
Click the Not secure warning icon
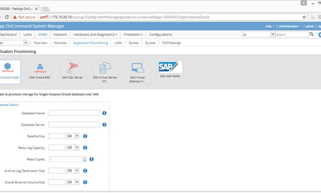pos(15,17)
